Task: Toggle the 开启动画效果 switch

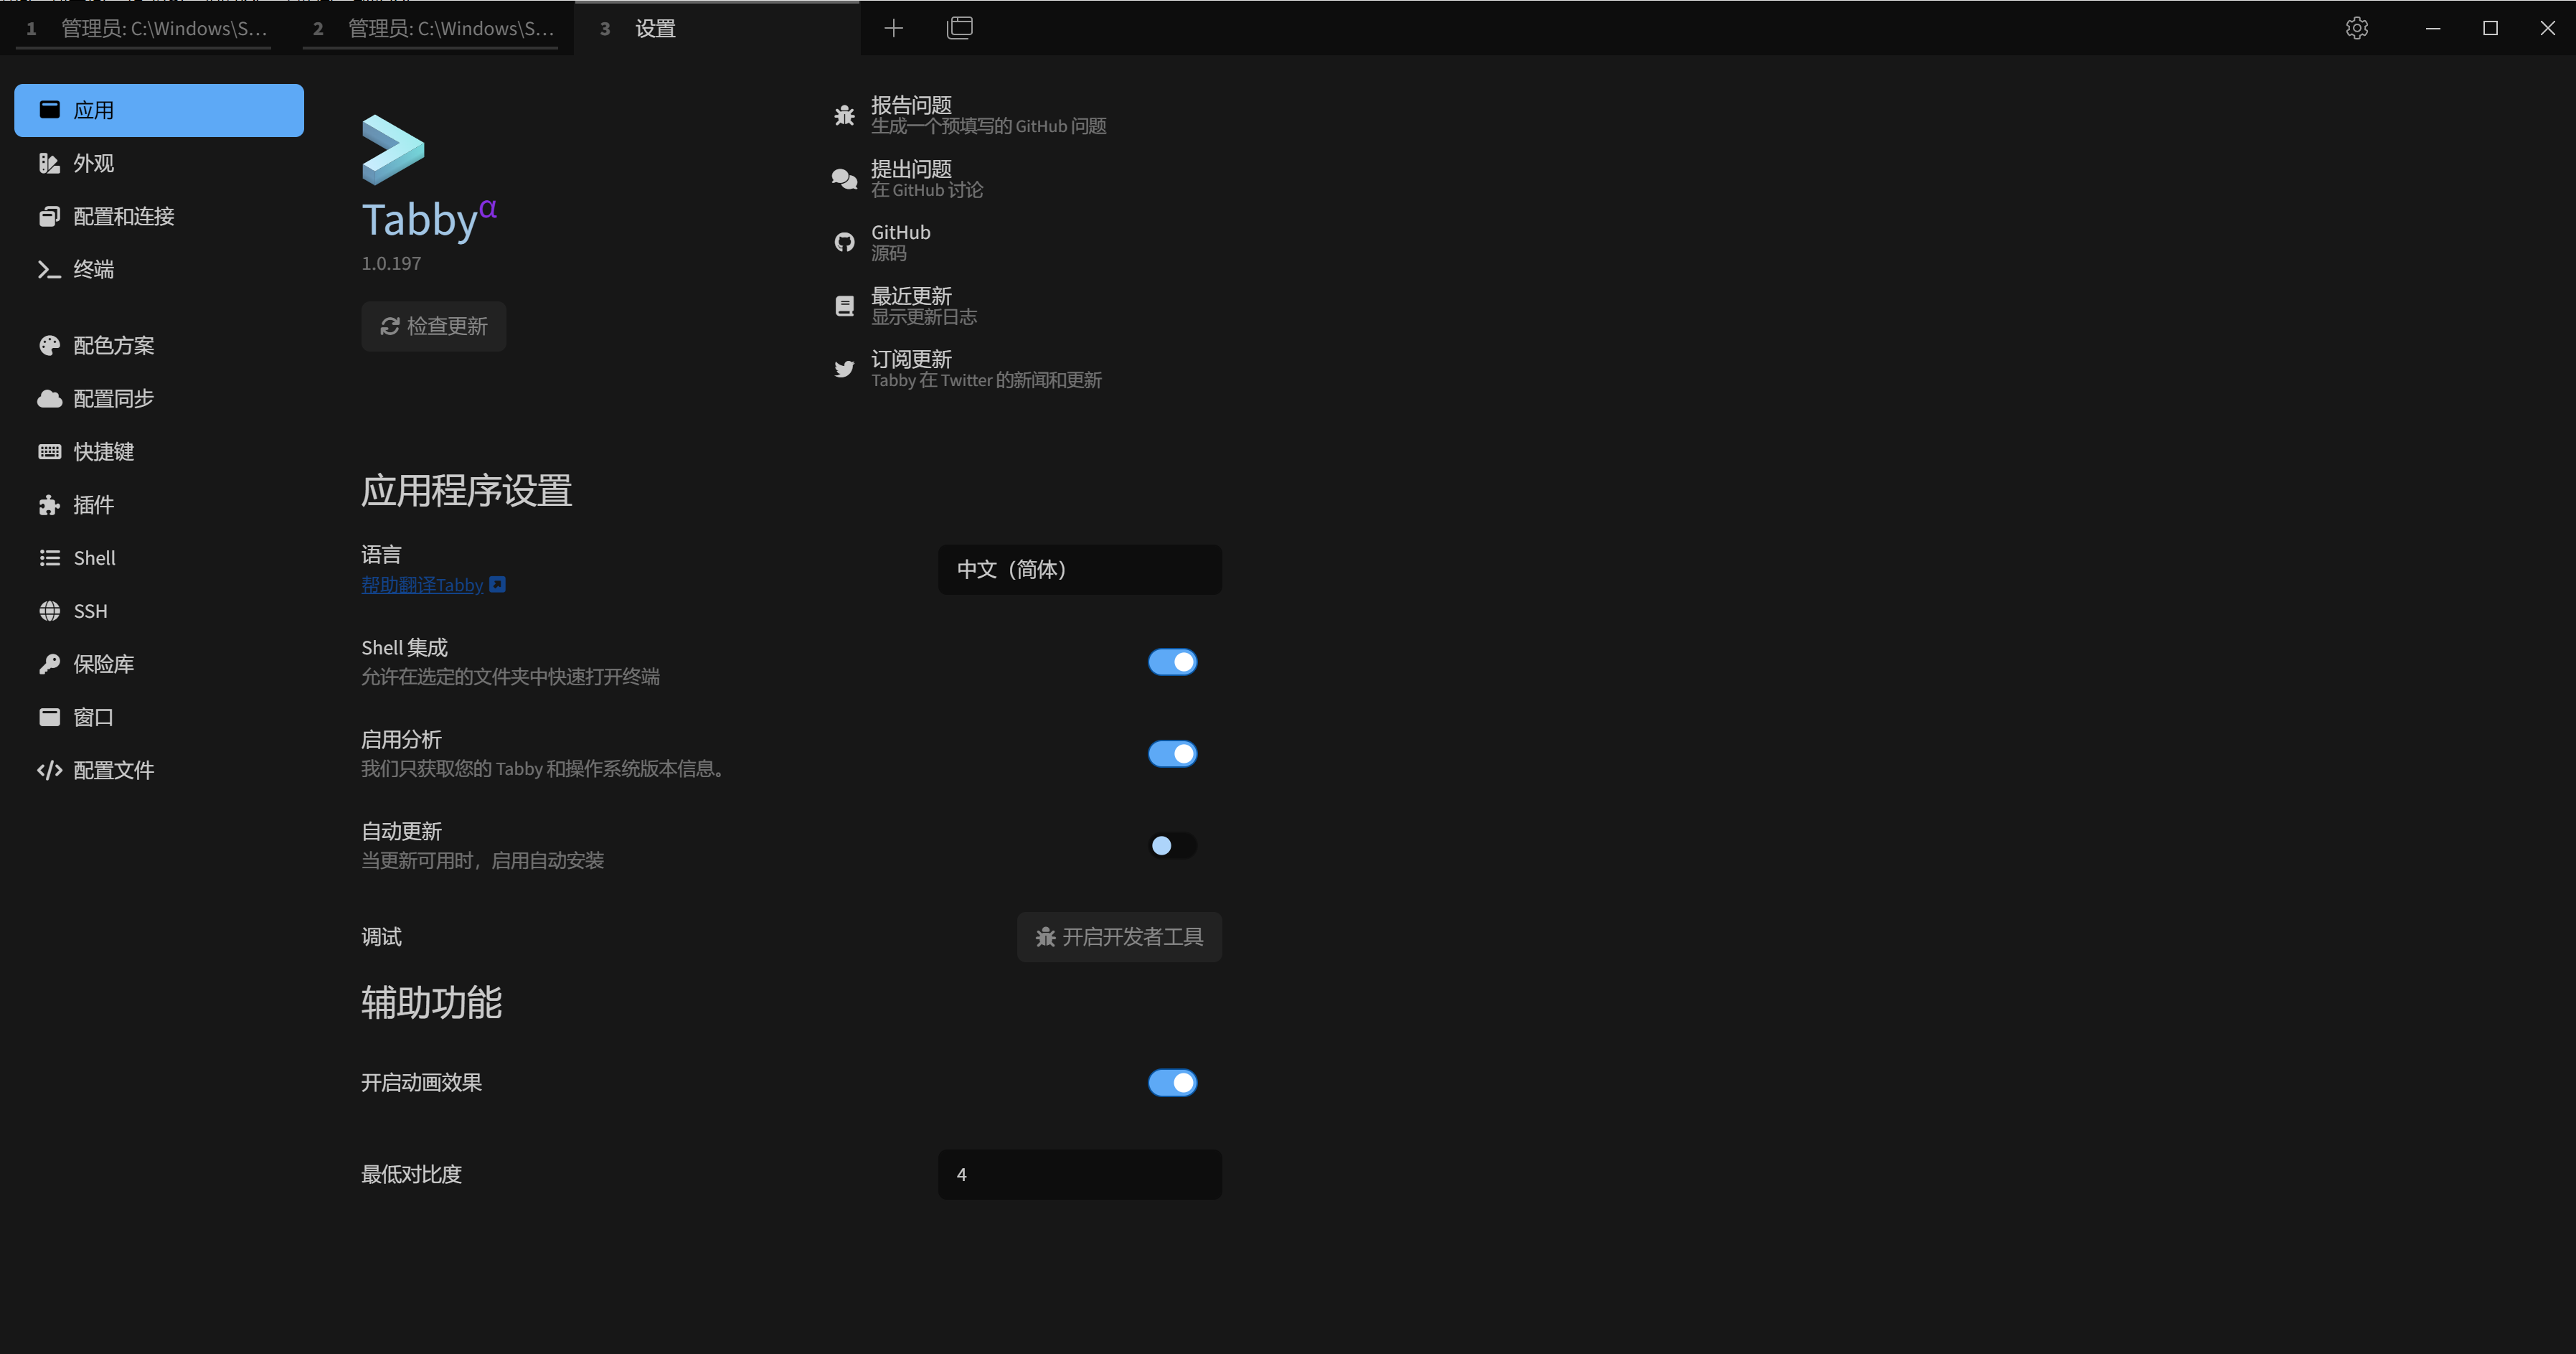Action: [1172, 1083]
